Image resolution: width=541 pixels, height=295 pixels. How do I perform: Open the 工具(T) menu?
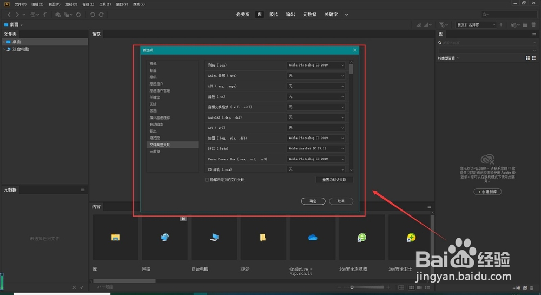(x=105, y=4)
